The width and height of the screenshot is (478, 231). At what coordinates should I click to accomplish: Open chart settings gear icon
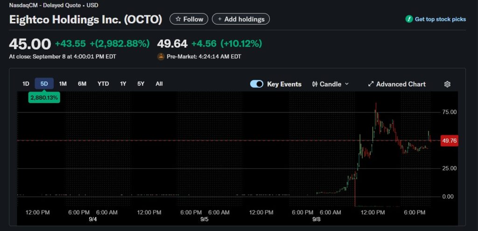click(x=447, y=84)
